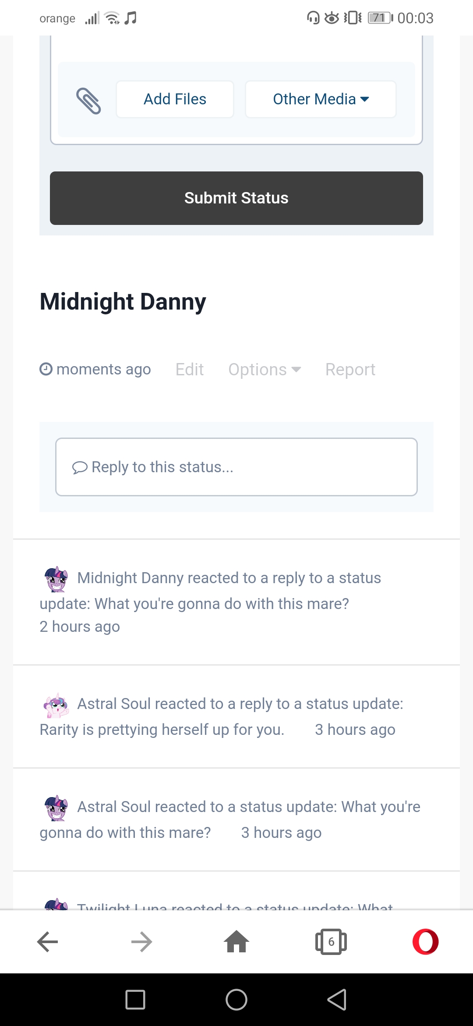Edit the Midnight Danny status
Viewport: 473px width, 1026px height.
pyautogui.click(x=190, y=370)
